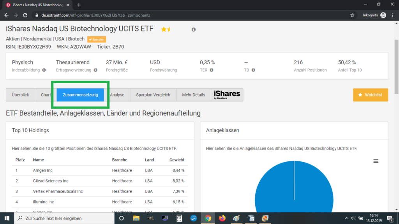This screenshot has height=224, width=399.
Task: Click the blue Anlageklassen pie chart
Action: [294, 187]
